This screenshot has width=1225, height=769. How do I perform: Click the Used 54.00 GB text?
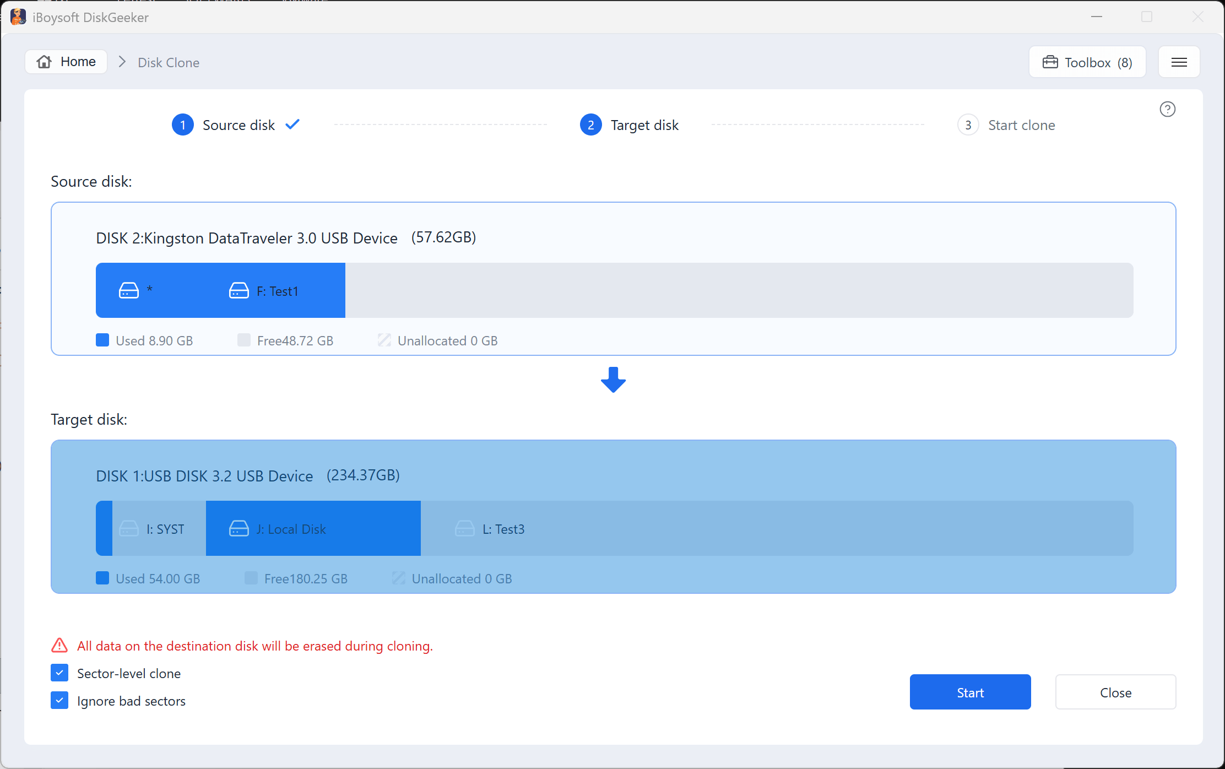pyautogui.click(x=158, y=579)
